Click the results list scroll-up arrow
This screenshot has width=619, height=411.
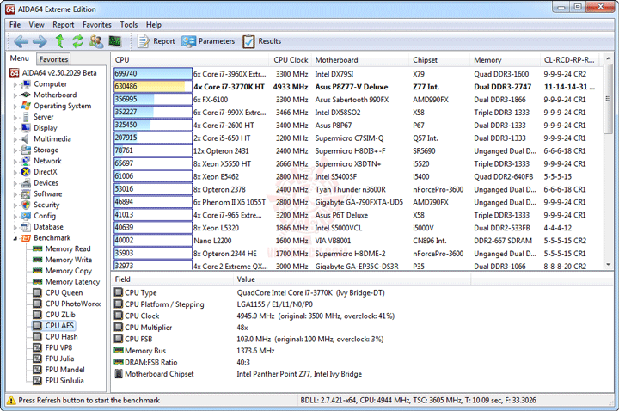(609, 58)
